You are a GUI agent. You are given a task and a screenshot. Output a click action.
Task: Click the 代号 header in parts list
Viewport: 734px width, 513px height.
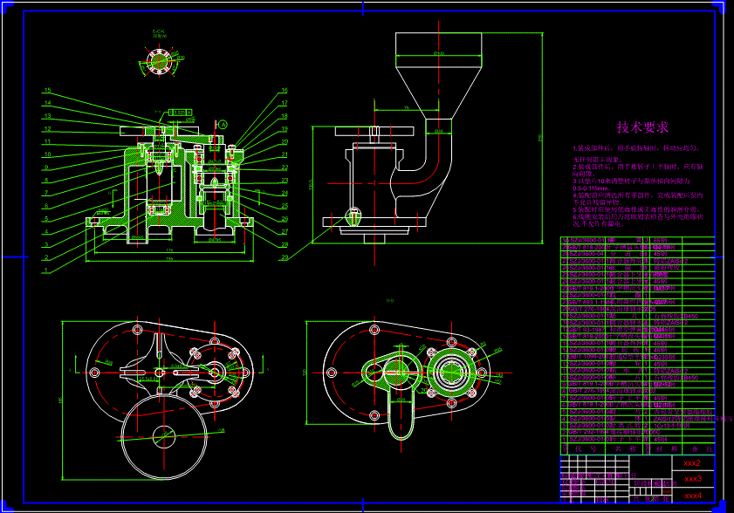coord(585,448)
